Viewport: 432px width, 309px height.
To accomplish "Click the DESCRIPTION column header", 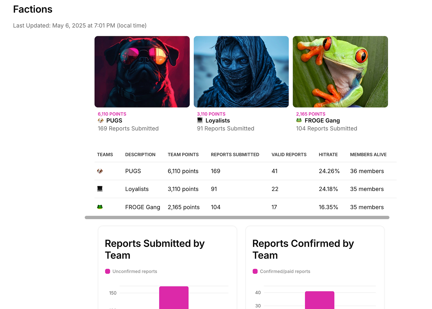I will 140,154.
